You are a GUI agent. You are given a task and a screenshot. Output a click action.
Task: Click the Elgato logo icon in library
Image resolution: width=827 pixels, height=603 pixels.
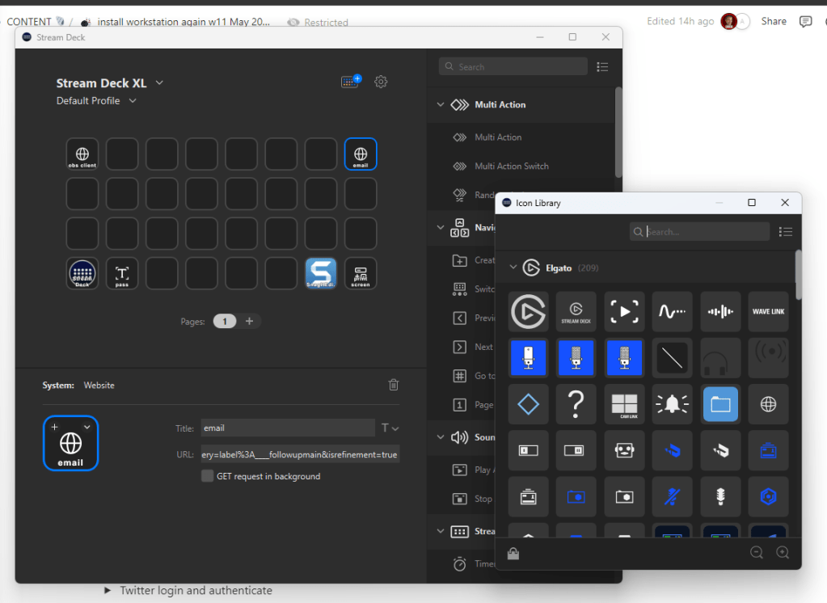(529, 311)
